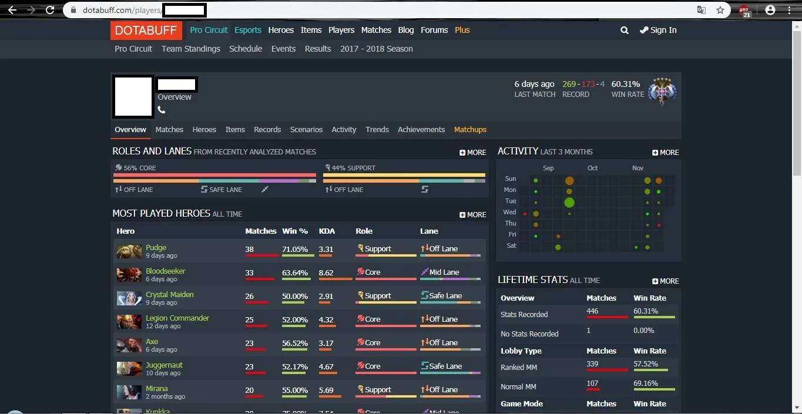This screenshot has height=414, width=802.
Task: Click the phone icon under Overview
Action: [162, 110]
